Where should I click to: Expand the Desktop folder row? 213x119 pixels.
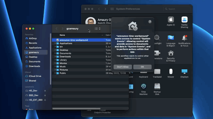pyautogui.click(x=55, y=50)
